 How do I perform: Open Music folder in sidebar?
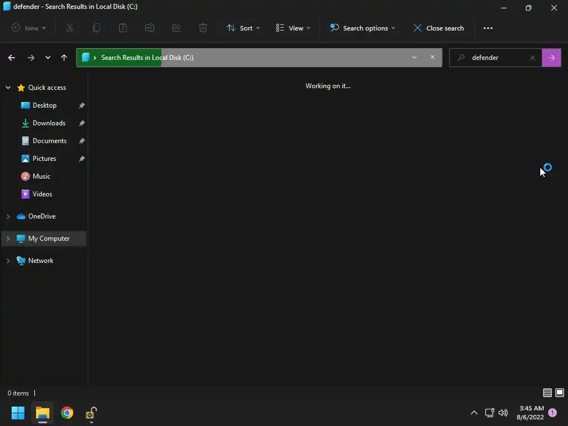click(x=41, y=176)
